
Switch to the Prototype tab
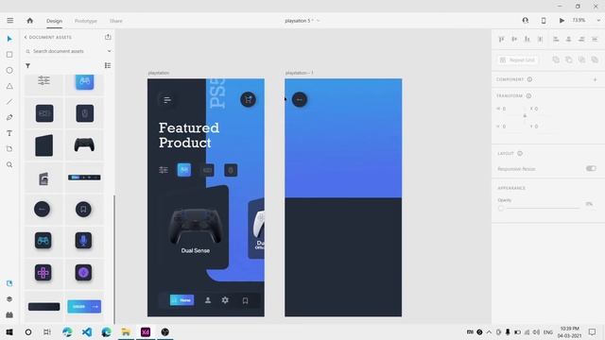coord(86,21)
